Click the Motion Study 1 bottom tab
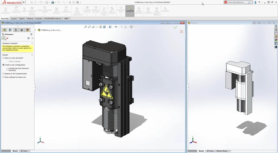This screenshot has width=278, height=153. (222, 151)
